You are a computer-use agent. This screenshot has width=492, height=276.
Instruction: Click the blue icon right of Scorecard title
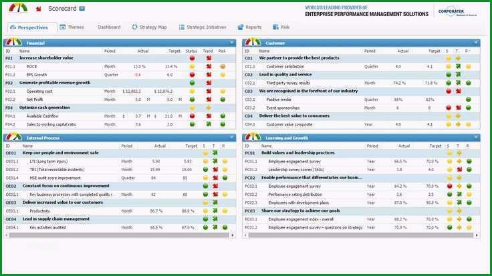point(82,9)
